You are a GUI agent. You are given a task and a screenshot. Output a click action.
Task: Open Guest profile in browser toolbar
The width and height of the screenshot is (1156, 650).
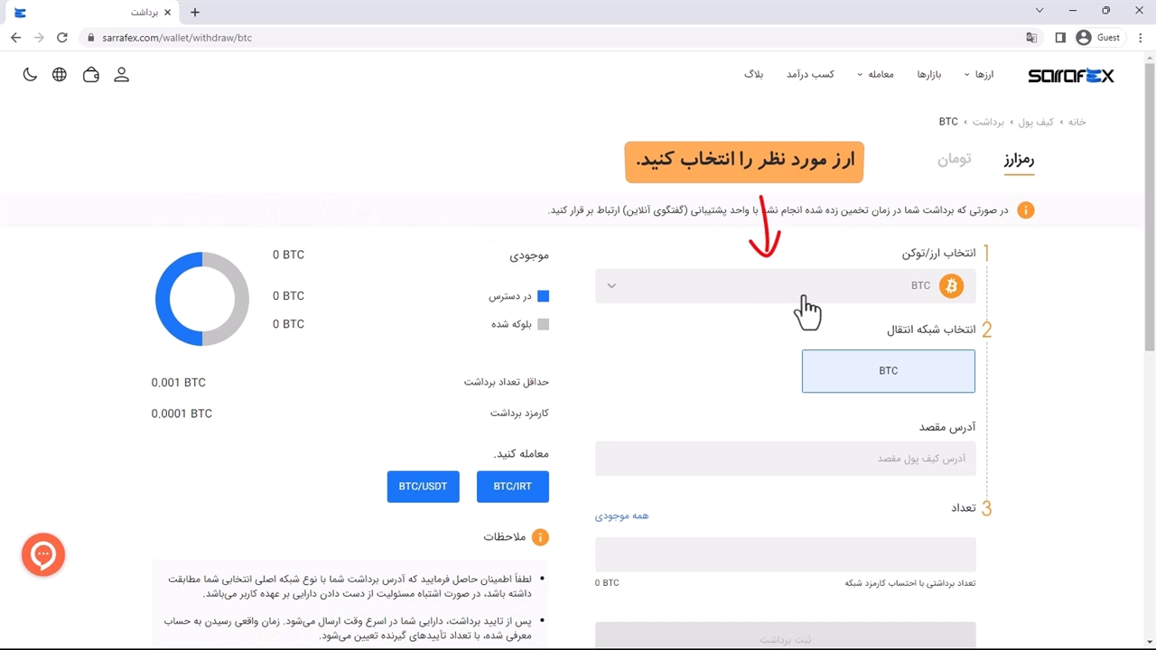1098,38
